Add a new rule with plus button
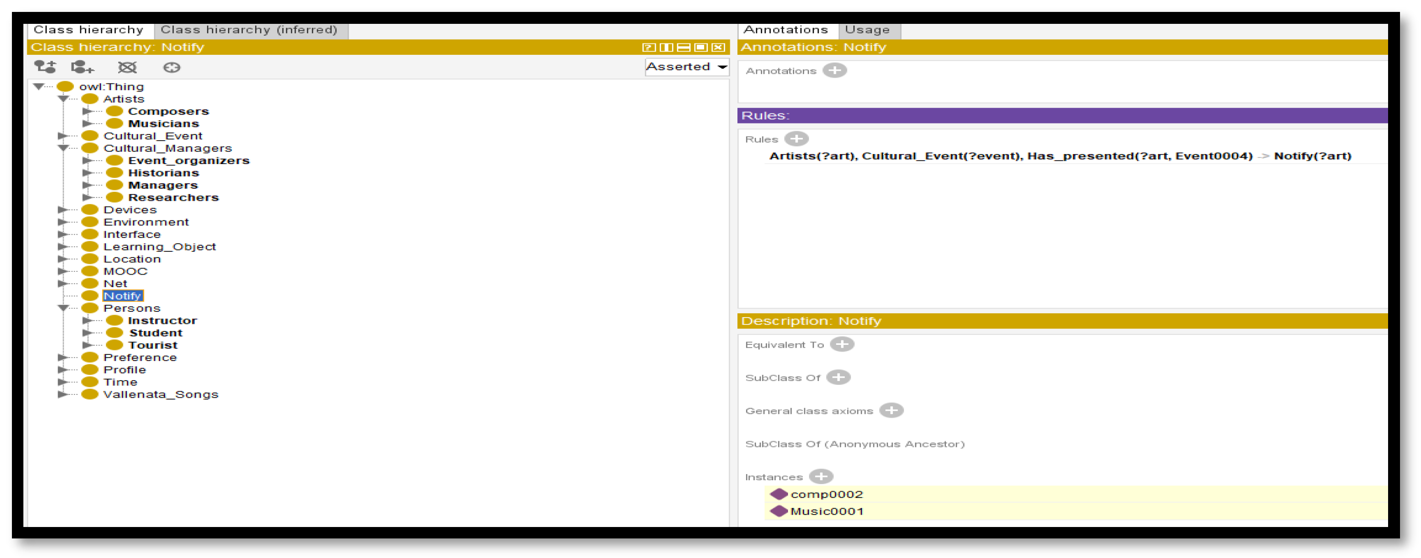The height and width of the screenshot is (558, 1421). (x=796, y=139)
